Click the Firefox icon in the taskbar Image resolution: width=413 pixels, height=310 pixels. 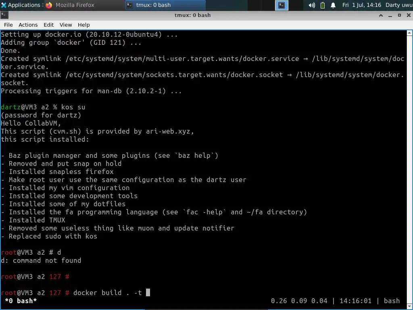49,5
